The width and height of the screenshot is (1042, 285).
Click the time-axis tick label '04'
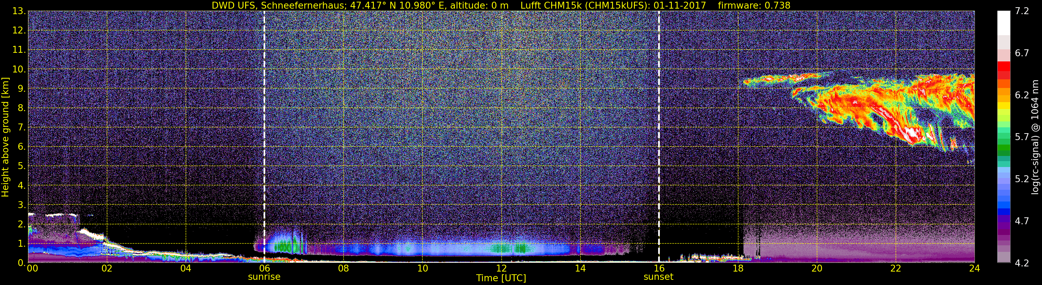pos(186,268)
